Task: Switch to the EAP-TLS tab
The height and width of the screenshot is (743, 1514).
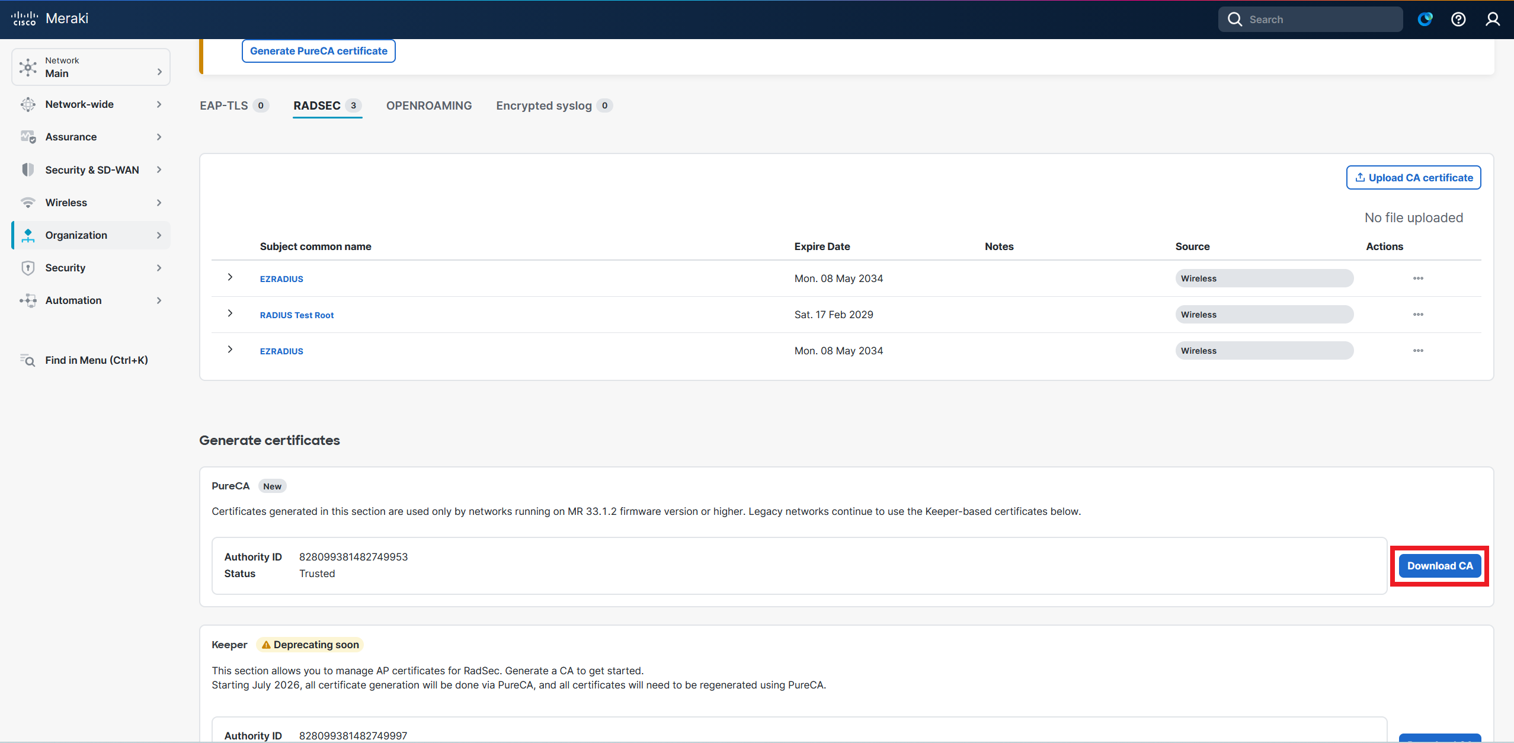Action: tap(234, 105)
